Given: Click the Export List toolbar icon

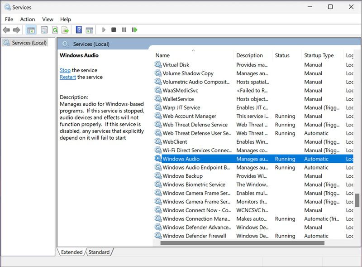Looking at the screenshot, I should click(65, 30).
